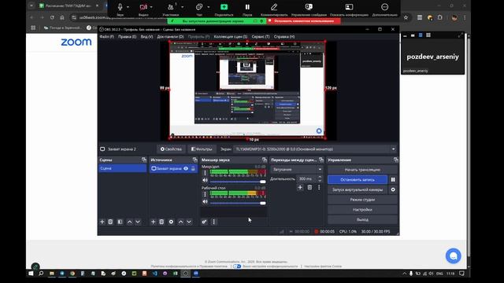Screen dimensions: 504x283
Task: Open source properties gear icon
Action: coord(171,222)
